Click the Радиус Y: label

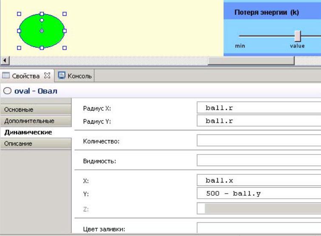[97, 121]
